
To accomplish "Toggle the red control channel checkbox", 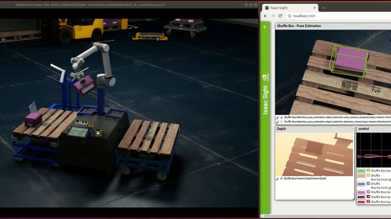I will pyautogui.click(x=368, y=201).
